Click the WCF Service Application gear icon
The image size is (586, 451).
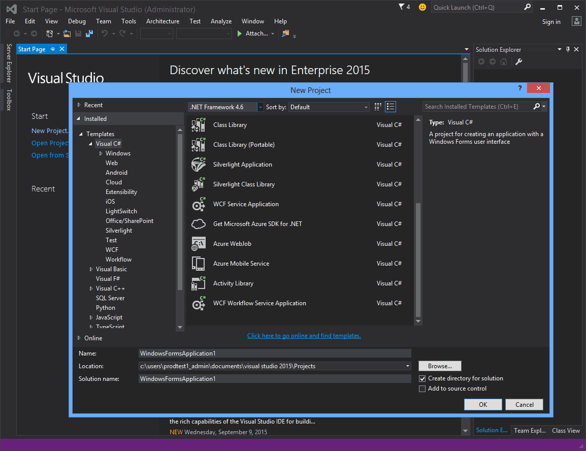point(199,204)
